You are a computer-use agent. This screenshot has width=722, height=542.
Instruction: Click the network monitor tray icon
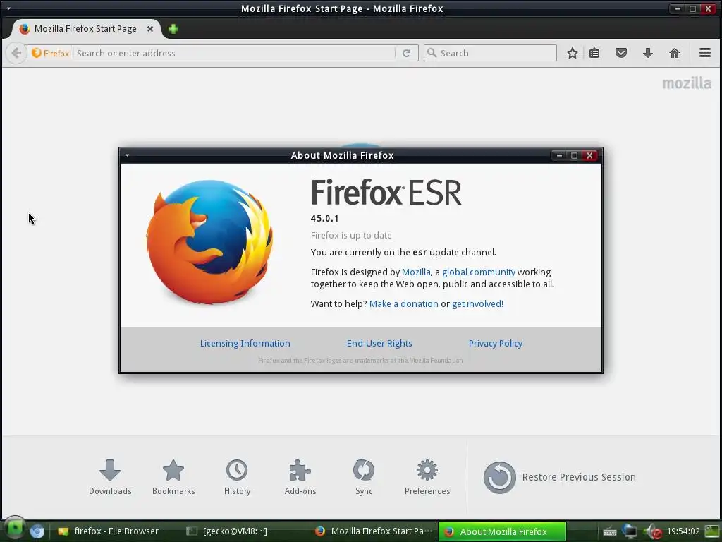click(x=629, y=531)
